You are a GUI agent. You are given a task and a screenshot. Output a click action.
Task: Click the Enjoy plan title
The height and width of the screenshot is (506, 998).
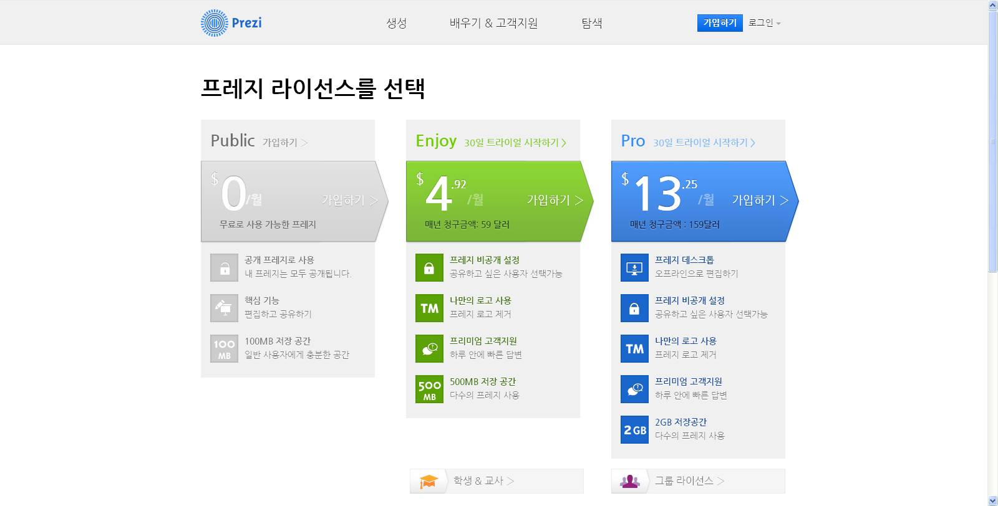click(436, 141)
